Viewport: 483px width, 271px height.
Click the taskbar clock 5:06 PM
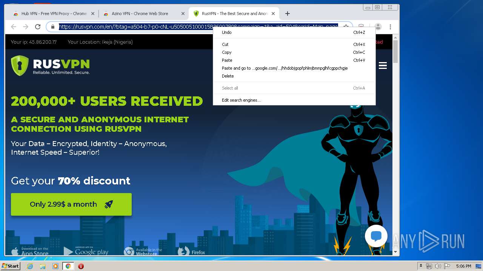click(463, 266)
